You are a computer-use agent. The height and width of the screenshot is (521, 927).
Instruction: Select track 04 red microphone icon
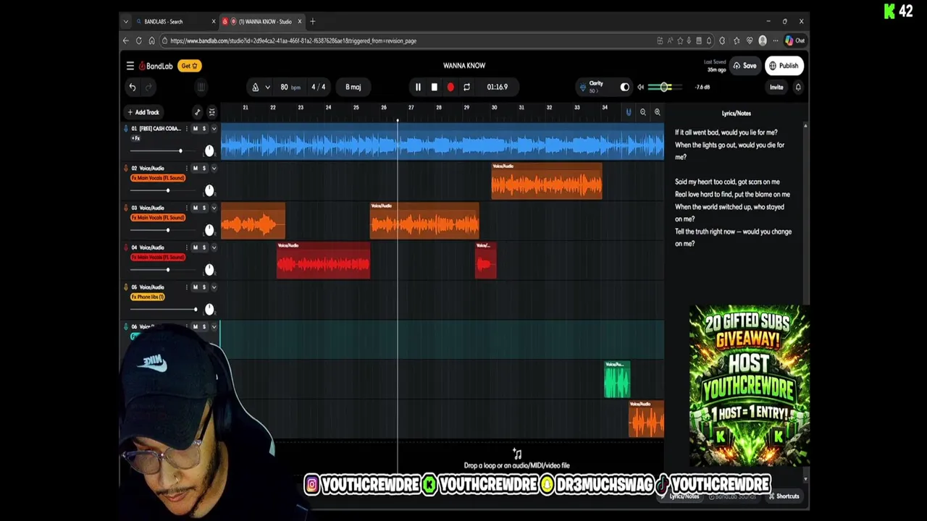pos(126,247)
